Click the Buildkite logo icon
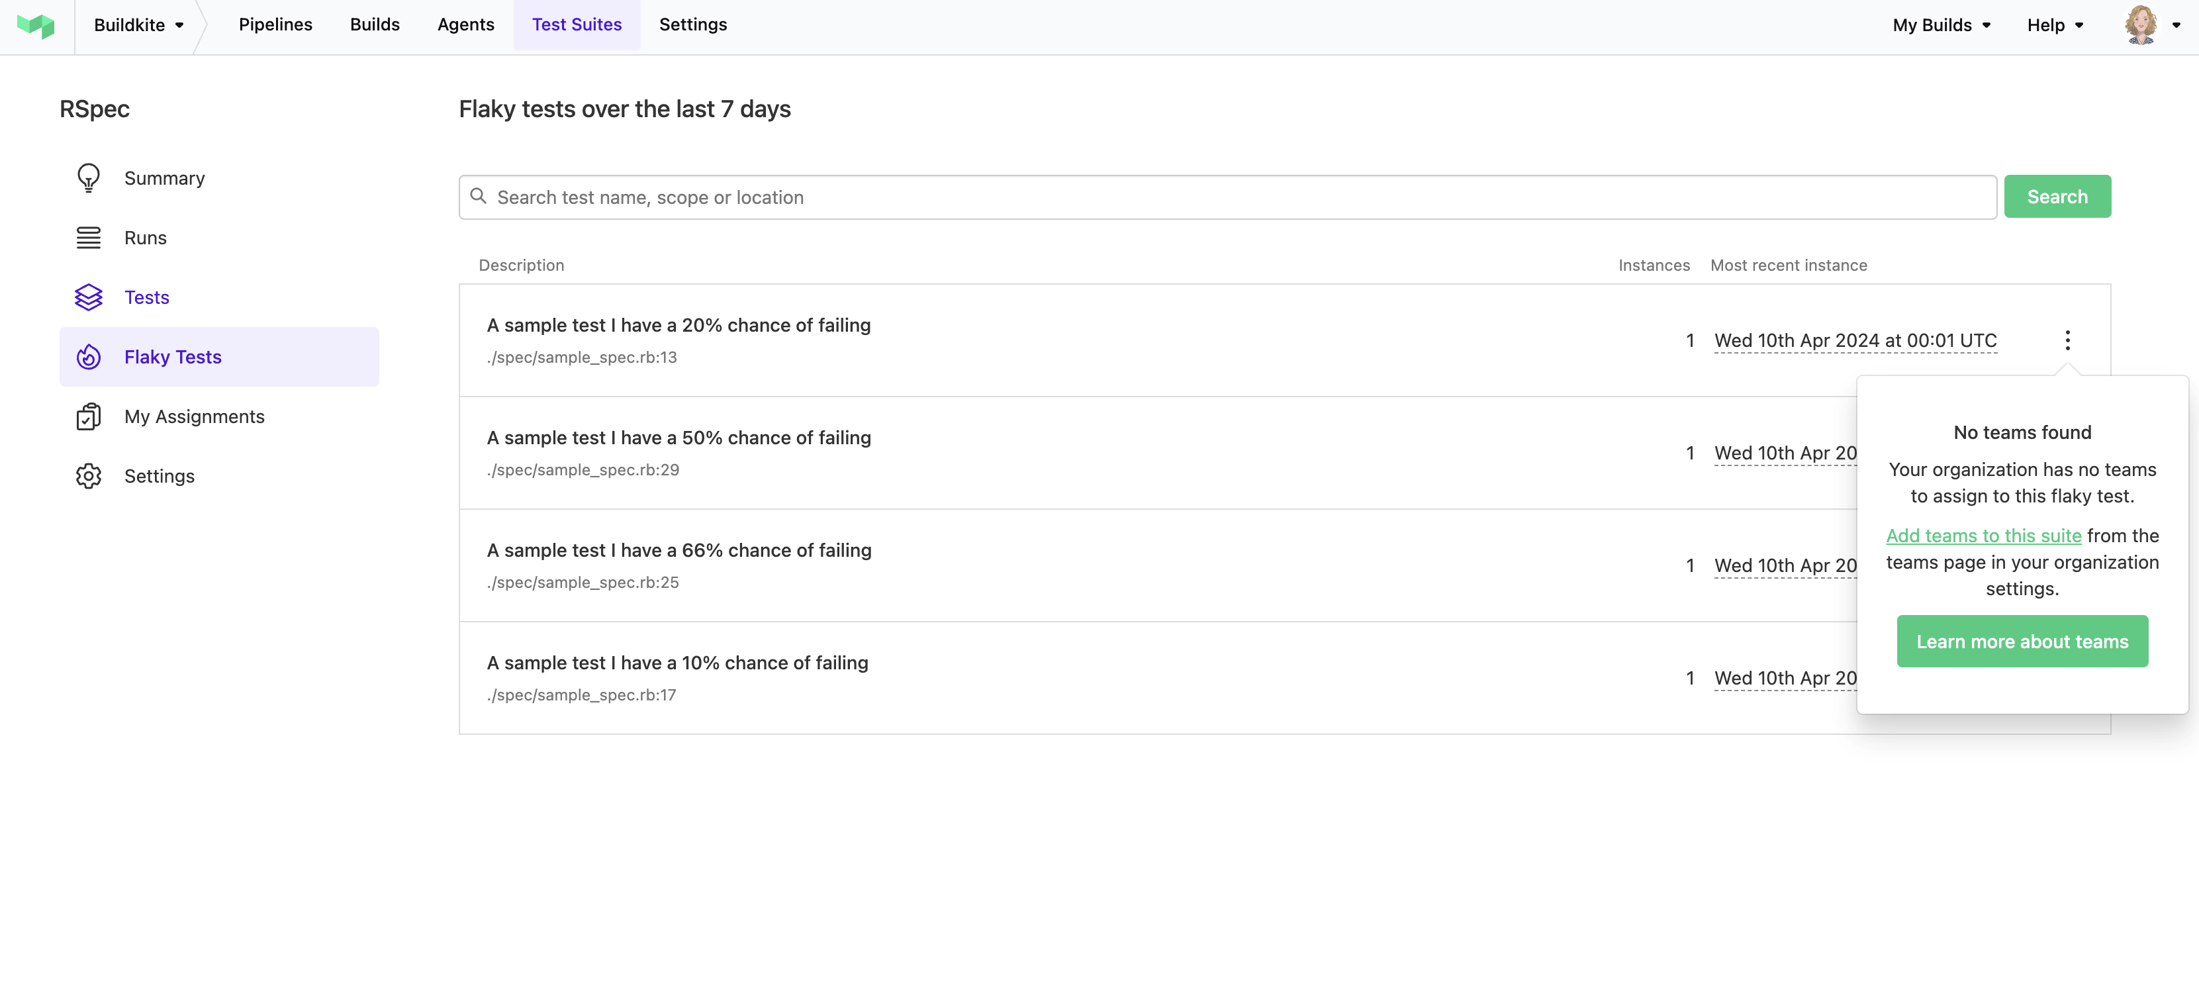This screenshot has height=1005, width=2199. pyautogui.click(x=39, y=24)
